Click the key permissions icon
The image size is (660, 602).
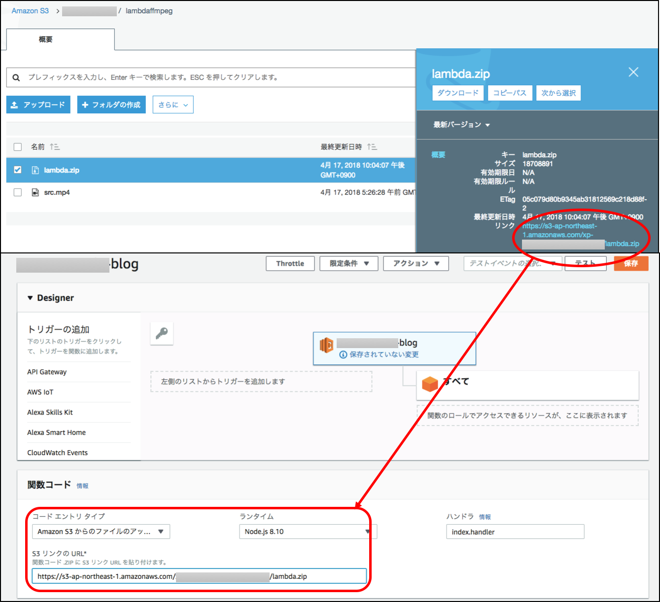coord(162,333)
